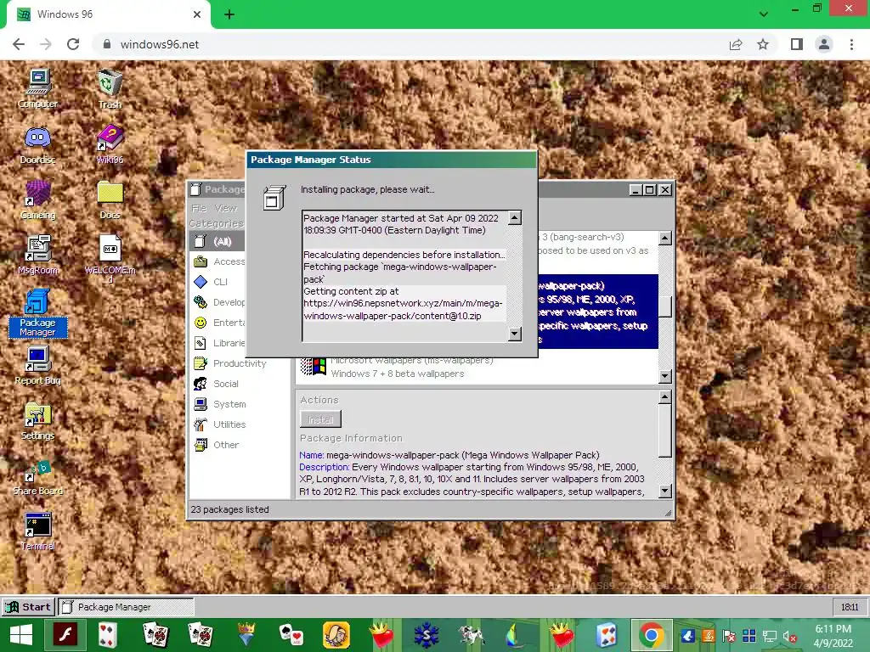Open the Report Bug desktop icon
This screenshot has width=870, height=652.
pyautogui.click(x=37, y=365)
